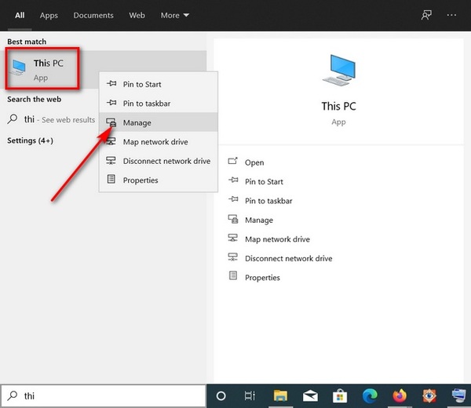Switch to the Documents search tab
The width and height of the screenshot is (471, 408).
93,16
